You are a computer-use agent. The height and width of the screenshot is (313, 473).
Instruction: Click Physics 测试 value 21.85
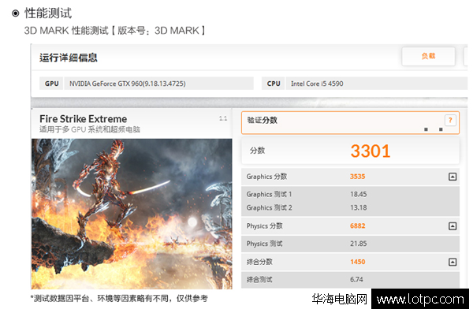tap(359, 244)
